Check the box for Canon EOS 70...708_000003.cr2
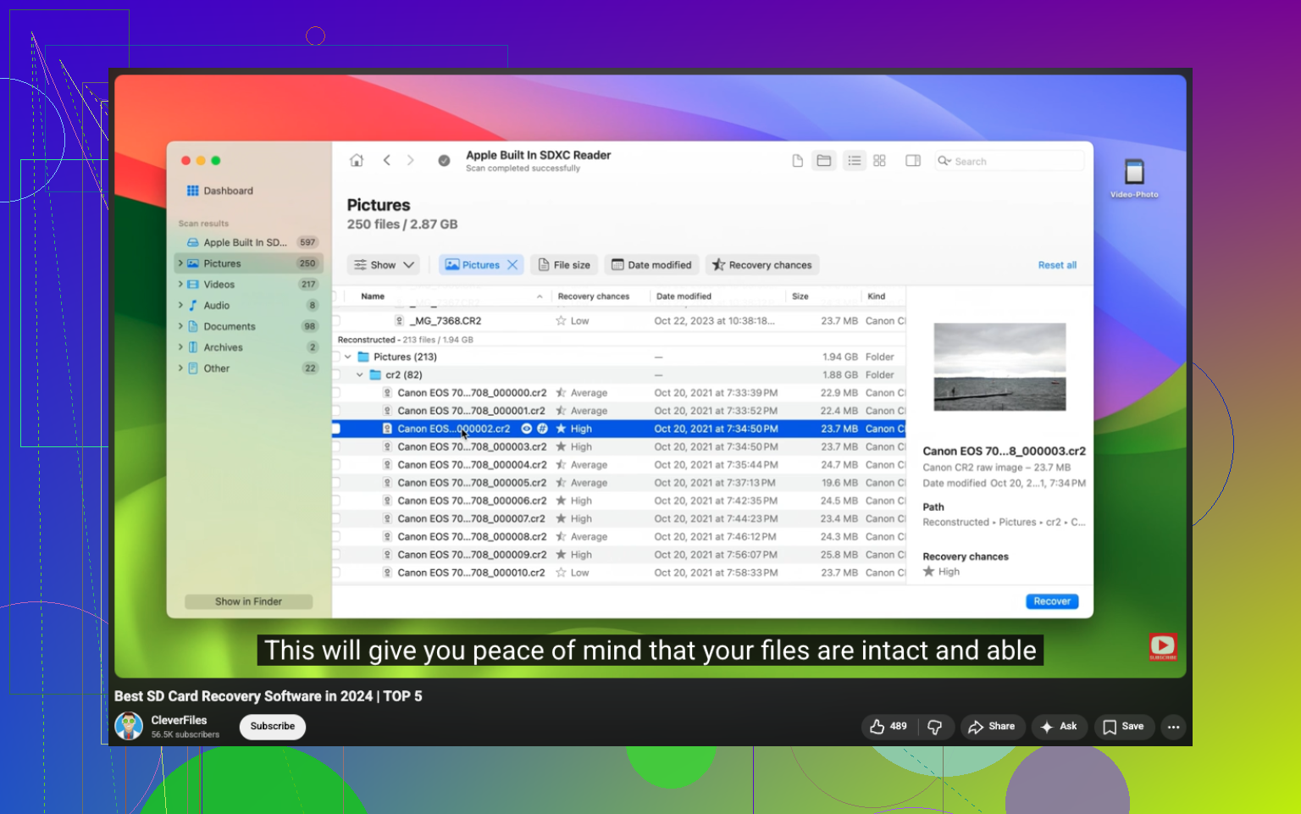Image resolution: width=1301 pixels, height=814 pixels. [336, 446]
